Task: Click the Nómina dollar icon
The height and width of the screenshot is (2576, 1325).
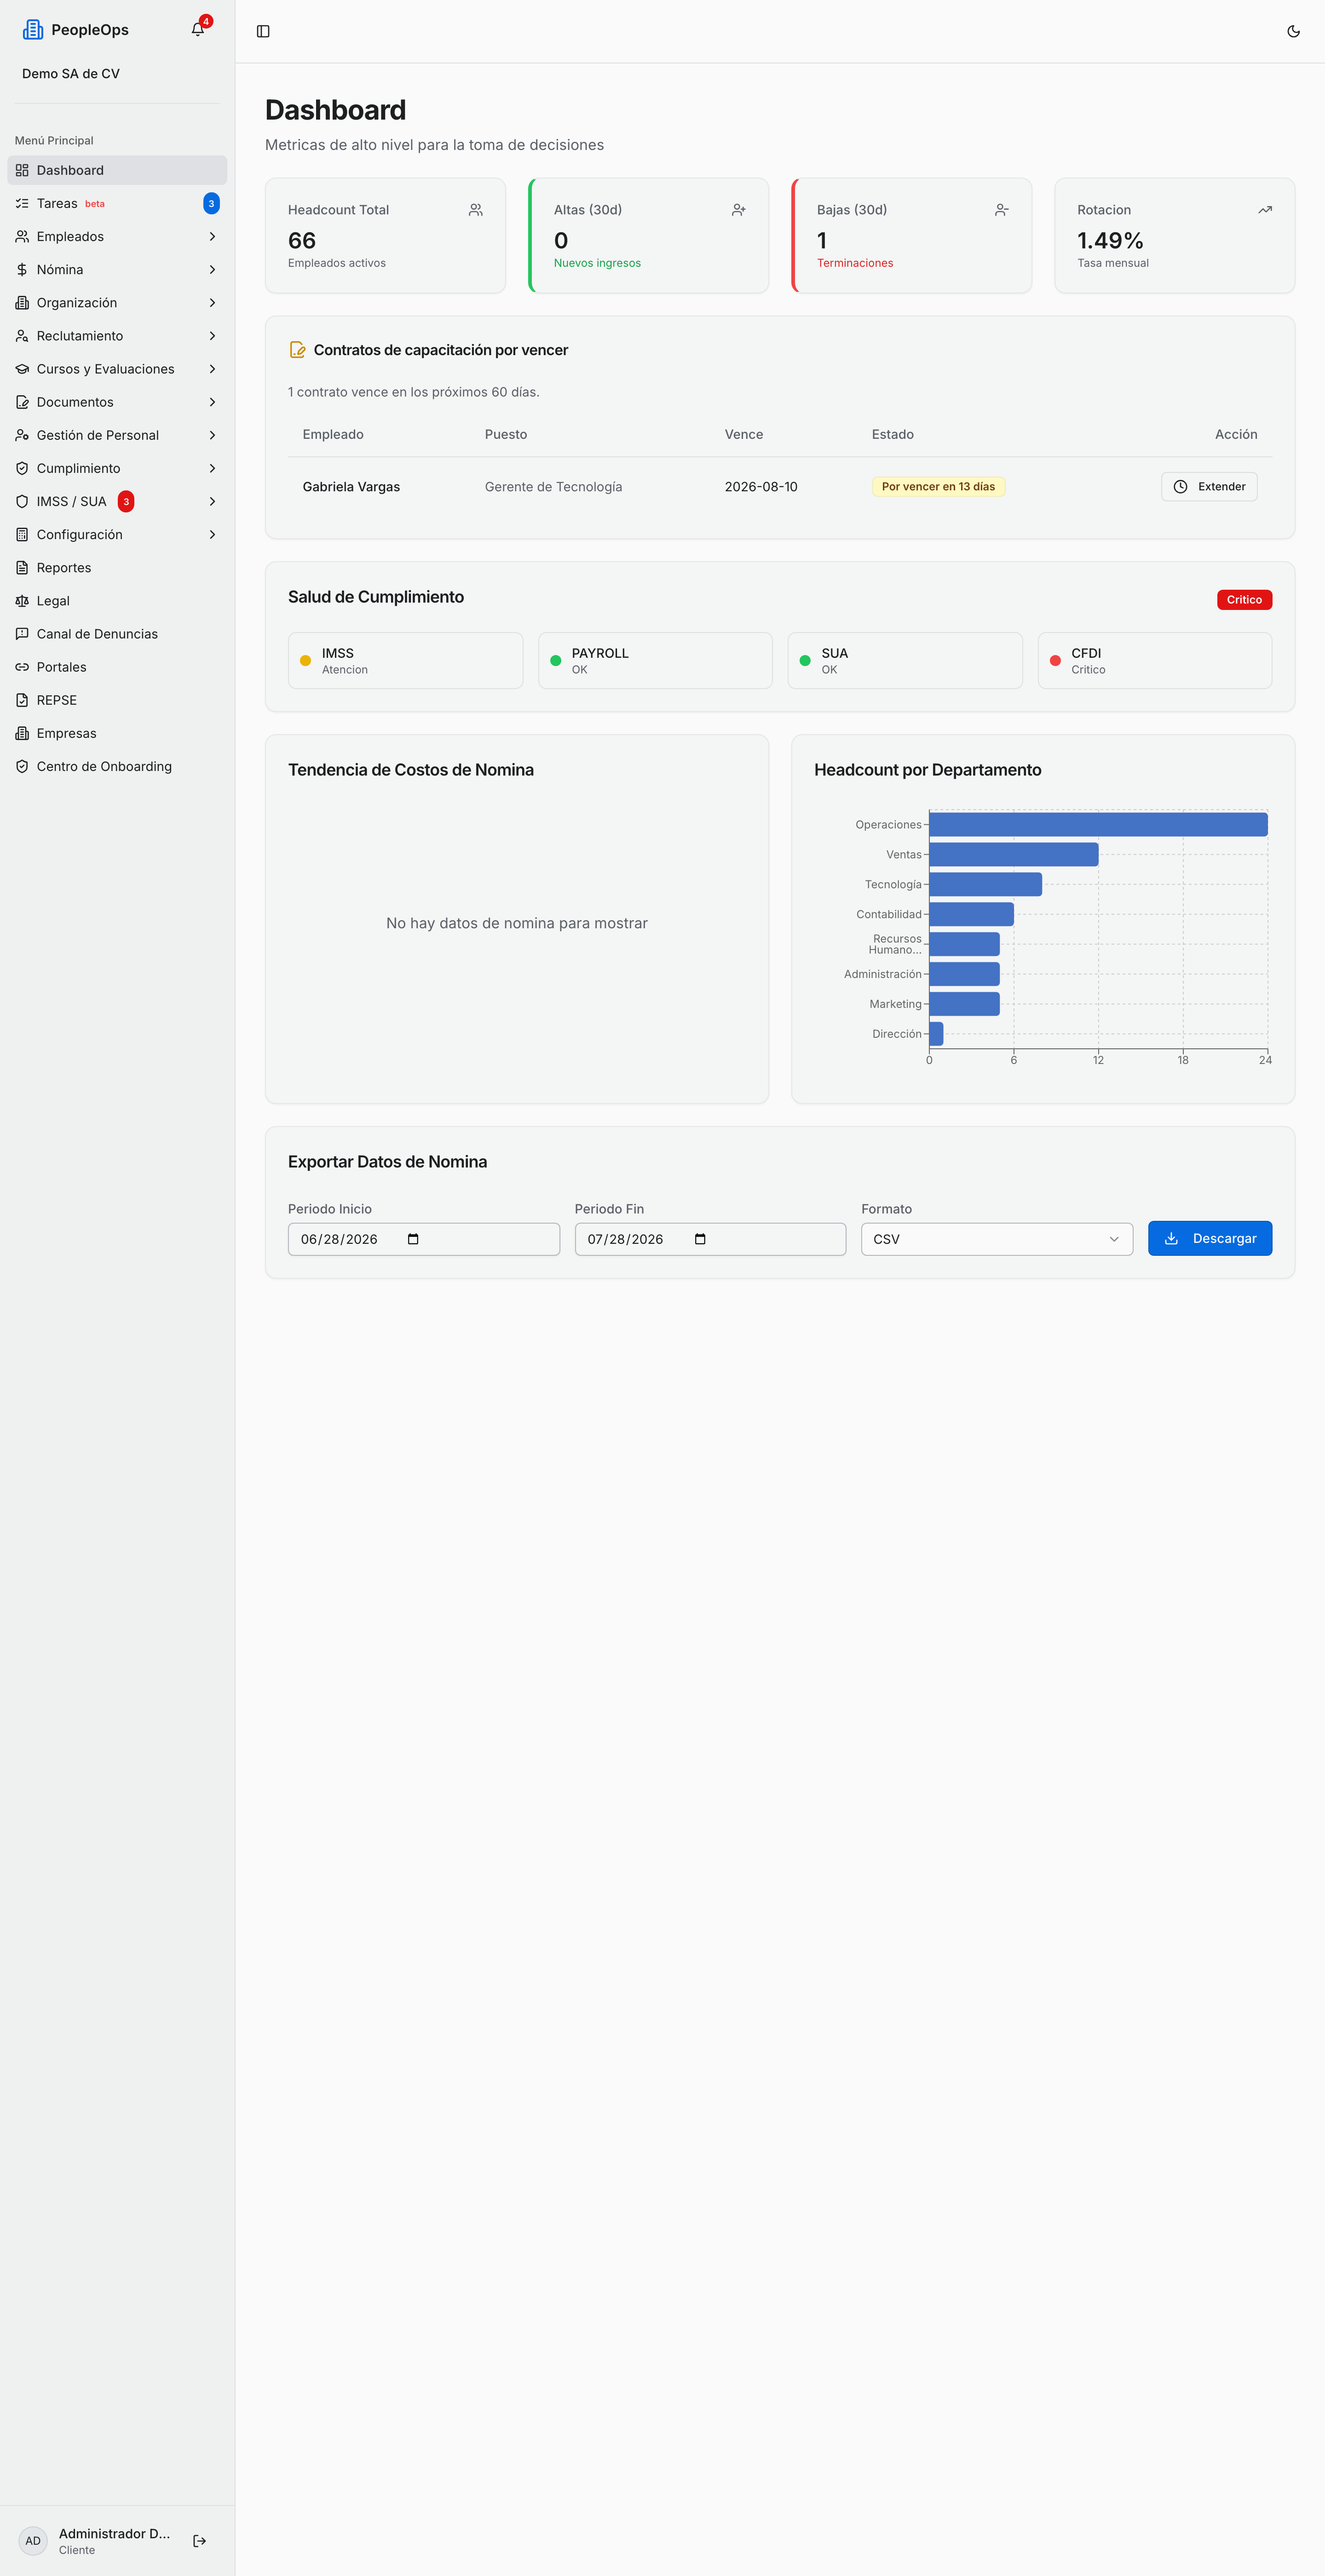Action: pyautogui.click(x=22, y=270)
